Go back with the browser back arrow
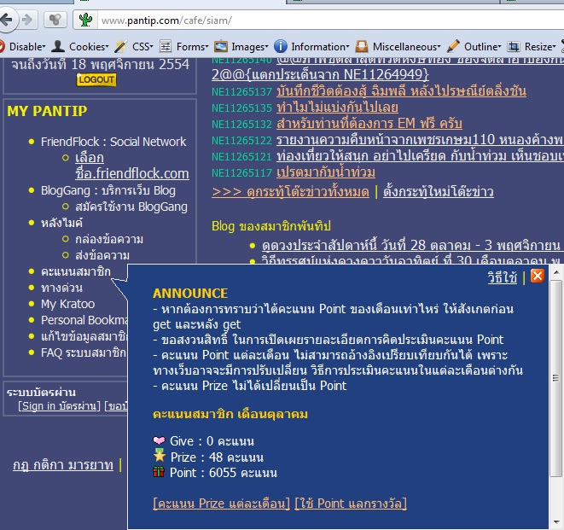This screenshot has width=564, height=530. coord(7,20)
